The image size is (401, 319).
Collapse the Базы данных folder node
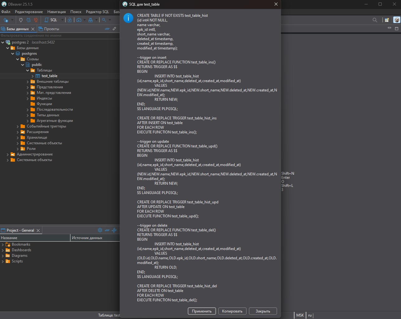coord(7,48)
